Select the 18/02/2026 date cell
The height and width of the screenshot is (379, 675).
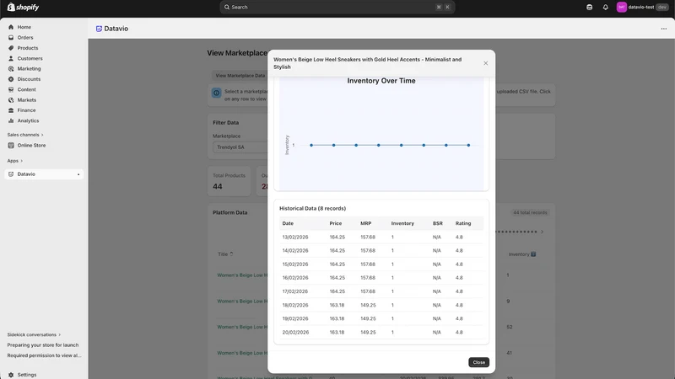click(294, 305)
